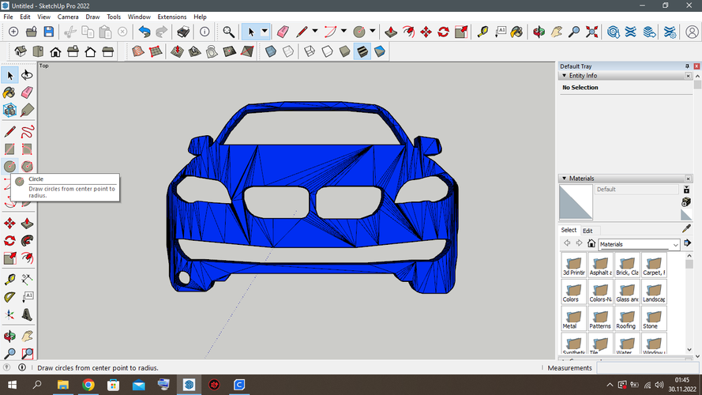Click the Undo arrow icon
This screenshot has width=702, height=395.
click(x=144, y=32)
